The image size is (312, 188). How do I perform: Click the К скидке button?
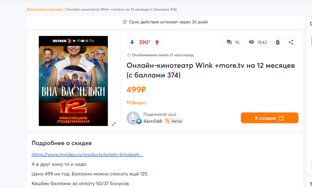(270, 118)
